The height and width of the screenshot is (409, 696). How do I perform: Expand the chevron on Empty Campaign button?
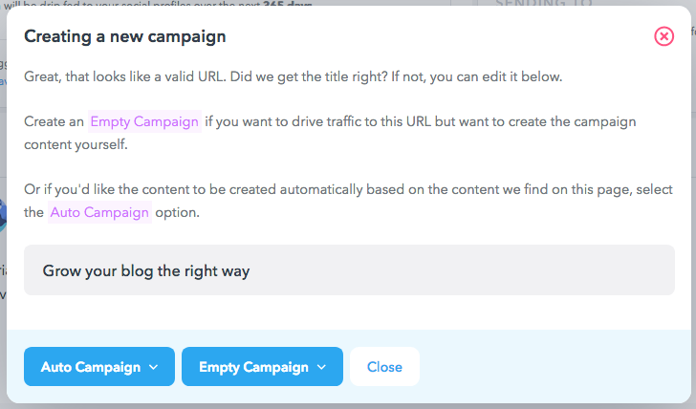click(x=322, y=367)
